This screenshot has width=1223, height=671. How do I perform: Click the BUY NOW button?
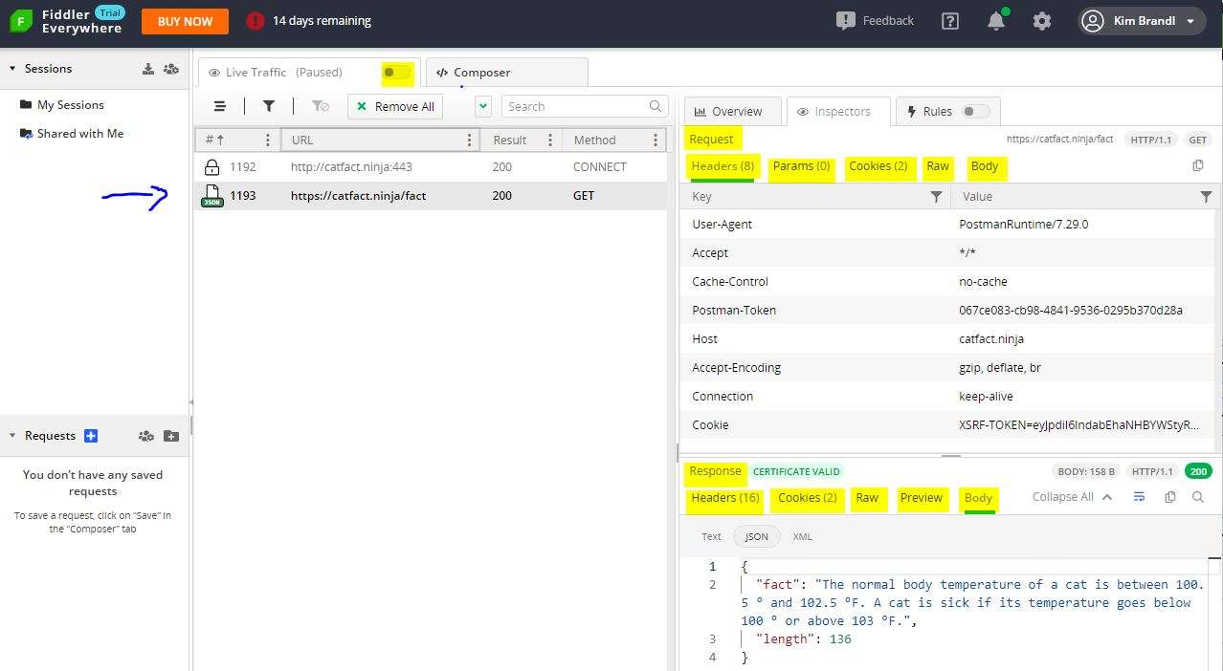(185, 20)
